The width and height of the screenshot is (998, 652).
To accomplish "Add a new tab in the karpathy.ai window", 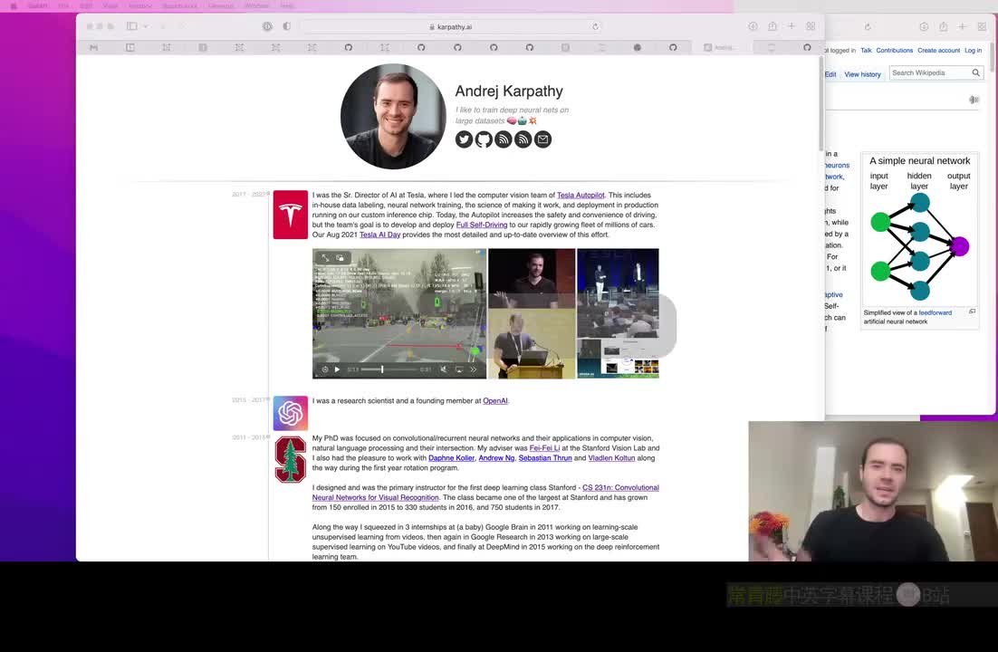I will (x=792, y=26).
